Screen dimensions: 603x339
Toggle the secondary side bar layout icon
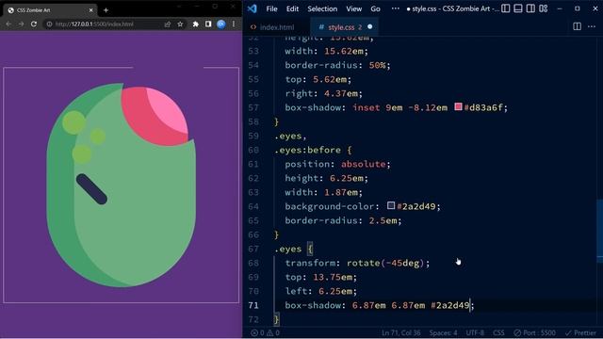pyautogui.click(x=530, y=8)
